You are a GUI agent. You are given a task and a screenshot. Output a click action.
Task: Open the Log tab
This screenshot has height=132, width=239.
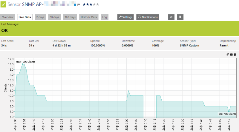[x=105, y=17]
